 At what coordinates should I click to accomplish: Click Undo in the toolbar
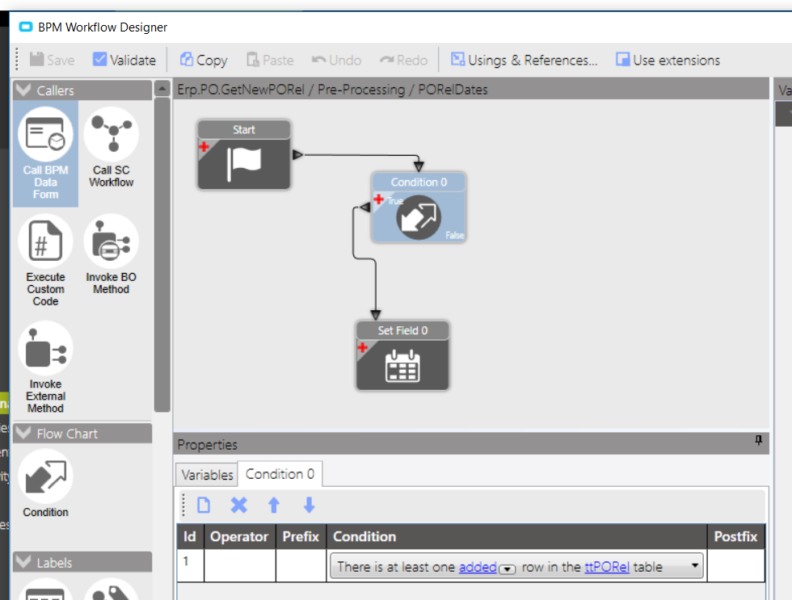coord(336,60)
